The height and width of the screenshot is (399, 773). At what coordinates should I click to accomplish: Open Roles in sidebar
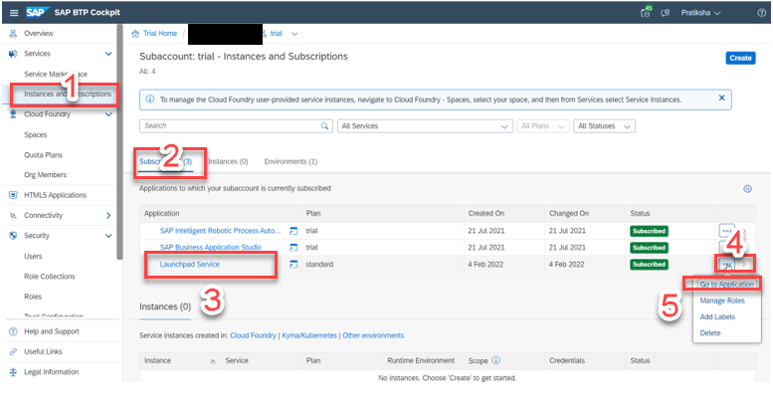pos(33,297)
